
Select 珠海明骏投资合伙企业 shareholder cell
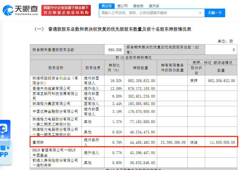(56, 80)
